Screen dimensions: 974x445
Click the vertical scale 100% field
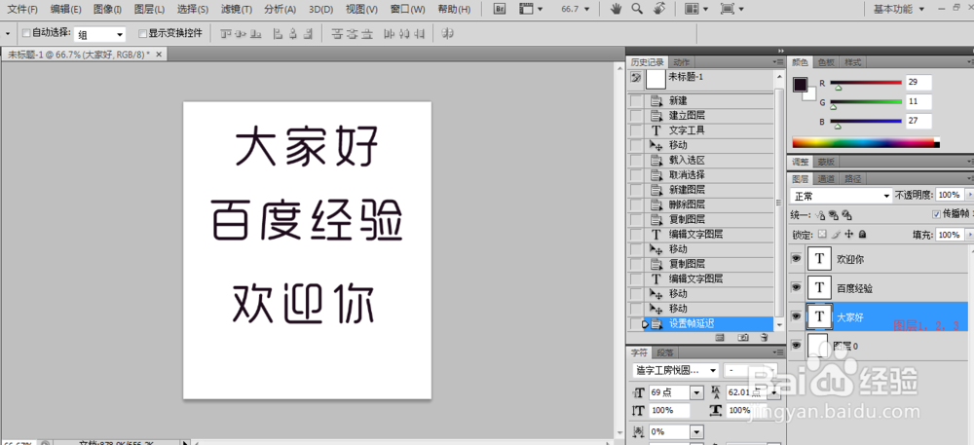coord(670,411)
